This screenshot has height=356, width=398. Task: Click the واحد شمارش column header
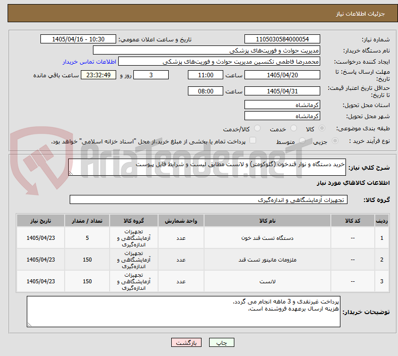pos(181,221)
